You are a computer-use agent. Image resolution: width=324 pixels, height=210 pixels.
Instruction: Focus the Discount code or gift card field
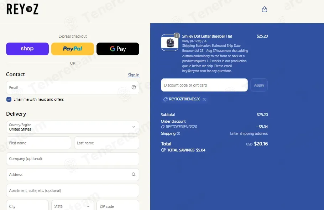[204, 85]
